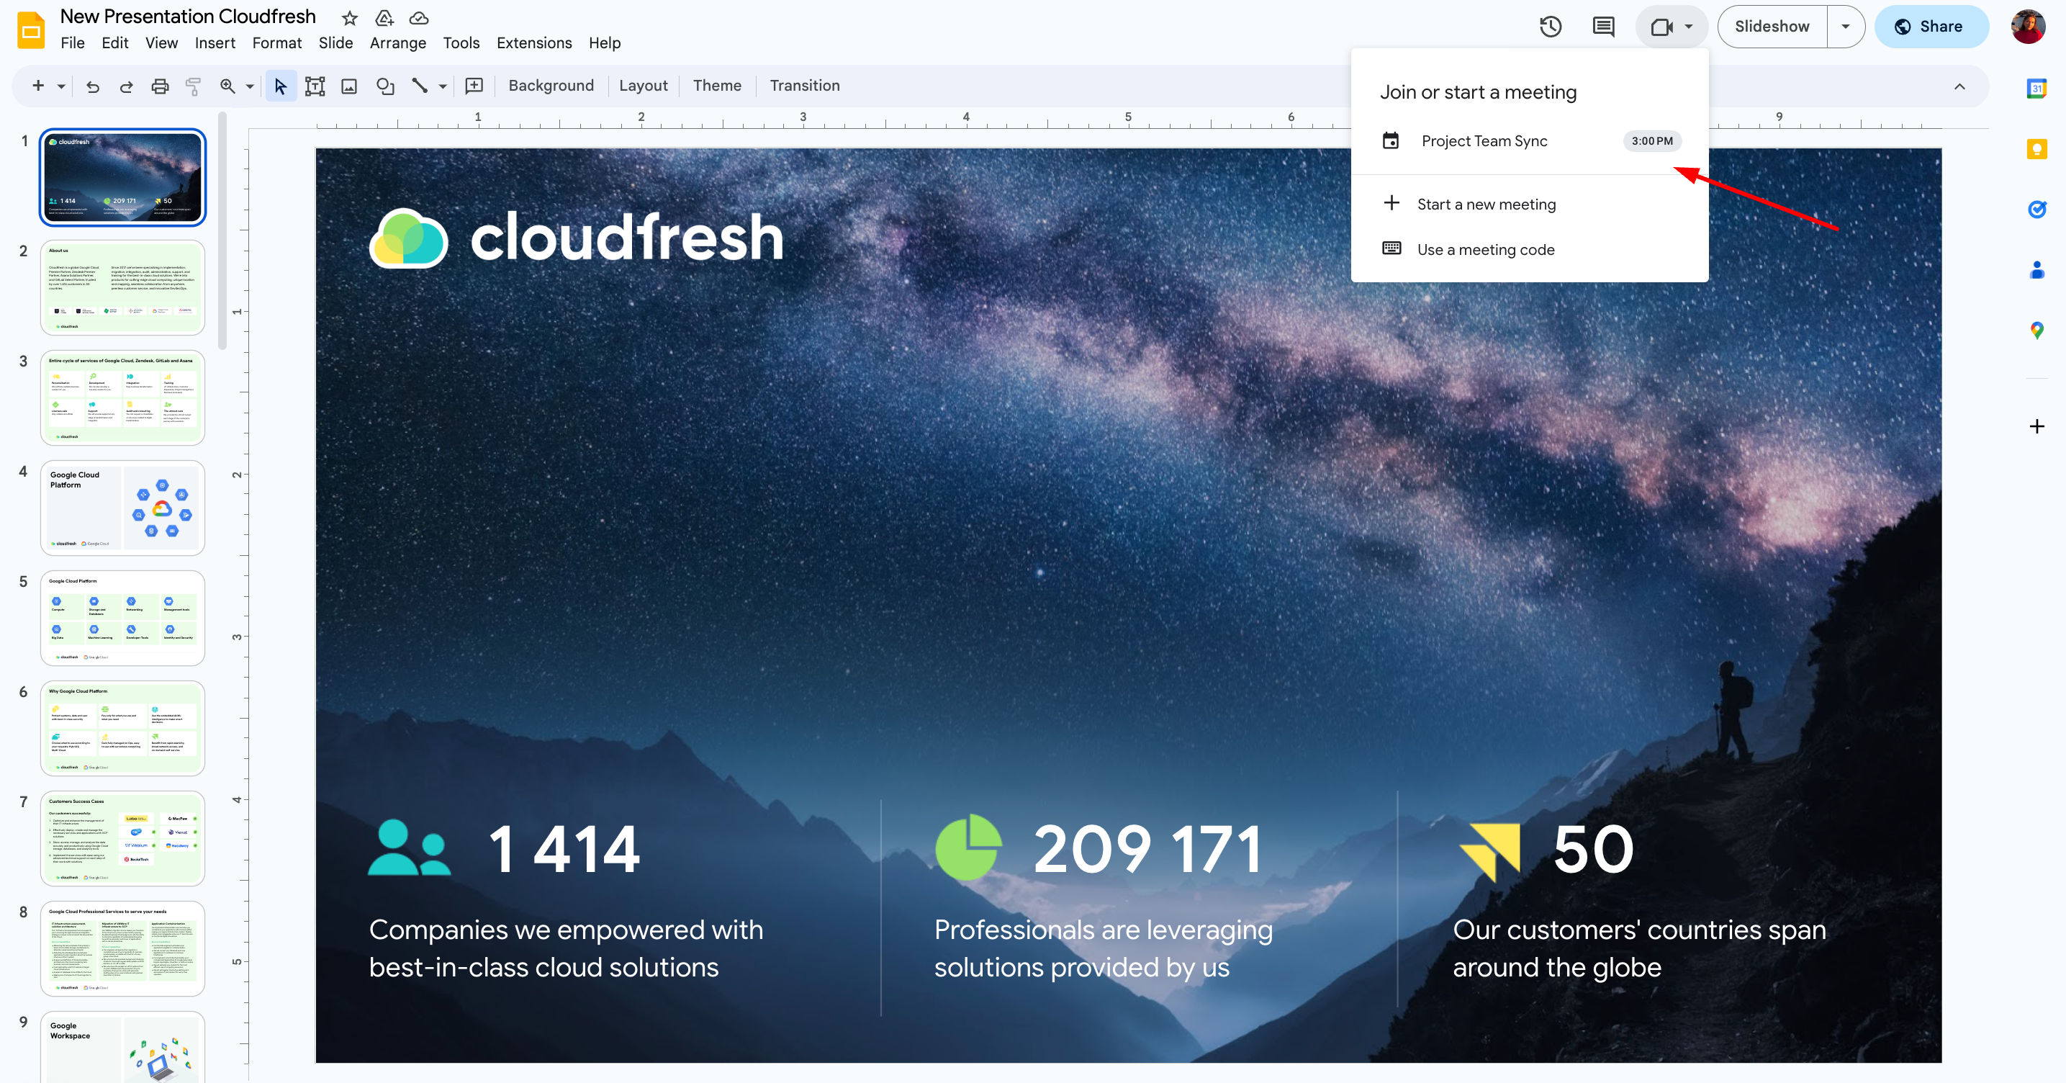Viewport: 2066px width, 1083px height.
Task: Expand the new slide layout dropdown
Action: (x=61, y=86)
